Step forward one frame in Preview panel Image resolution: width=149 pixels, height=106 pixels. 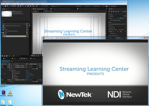116,12
